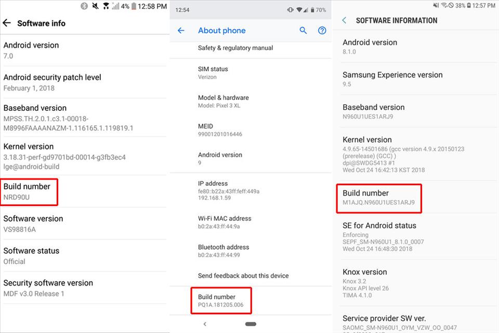The width and height of the screenshot is (499, 333).
Task: Open search in About phone header
Action: [x=304, y=31]
